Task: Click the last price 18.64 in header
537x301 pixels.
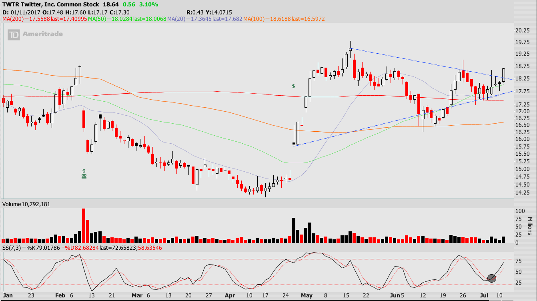Action: (110, 4)
